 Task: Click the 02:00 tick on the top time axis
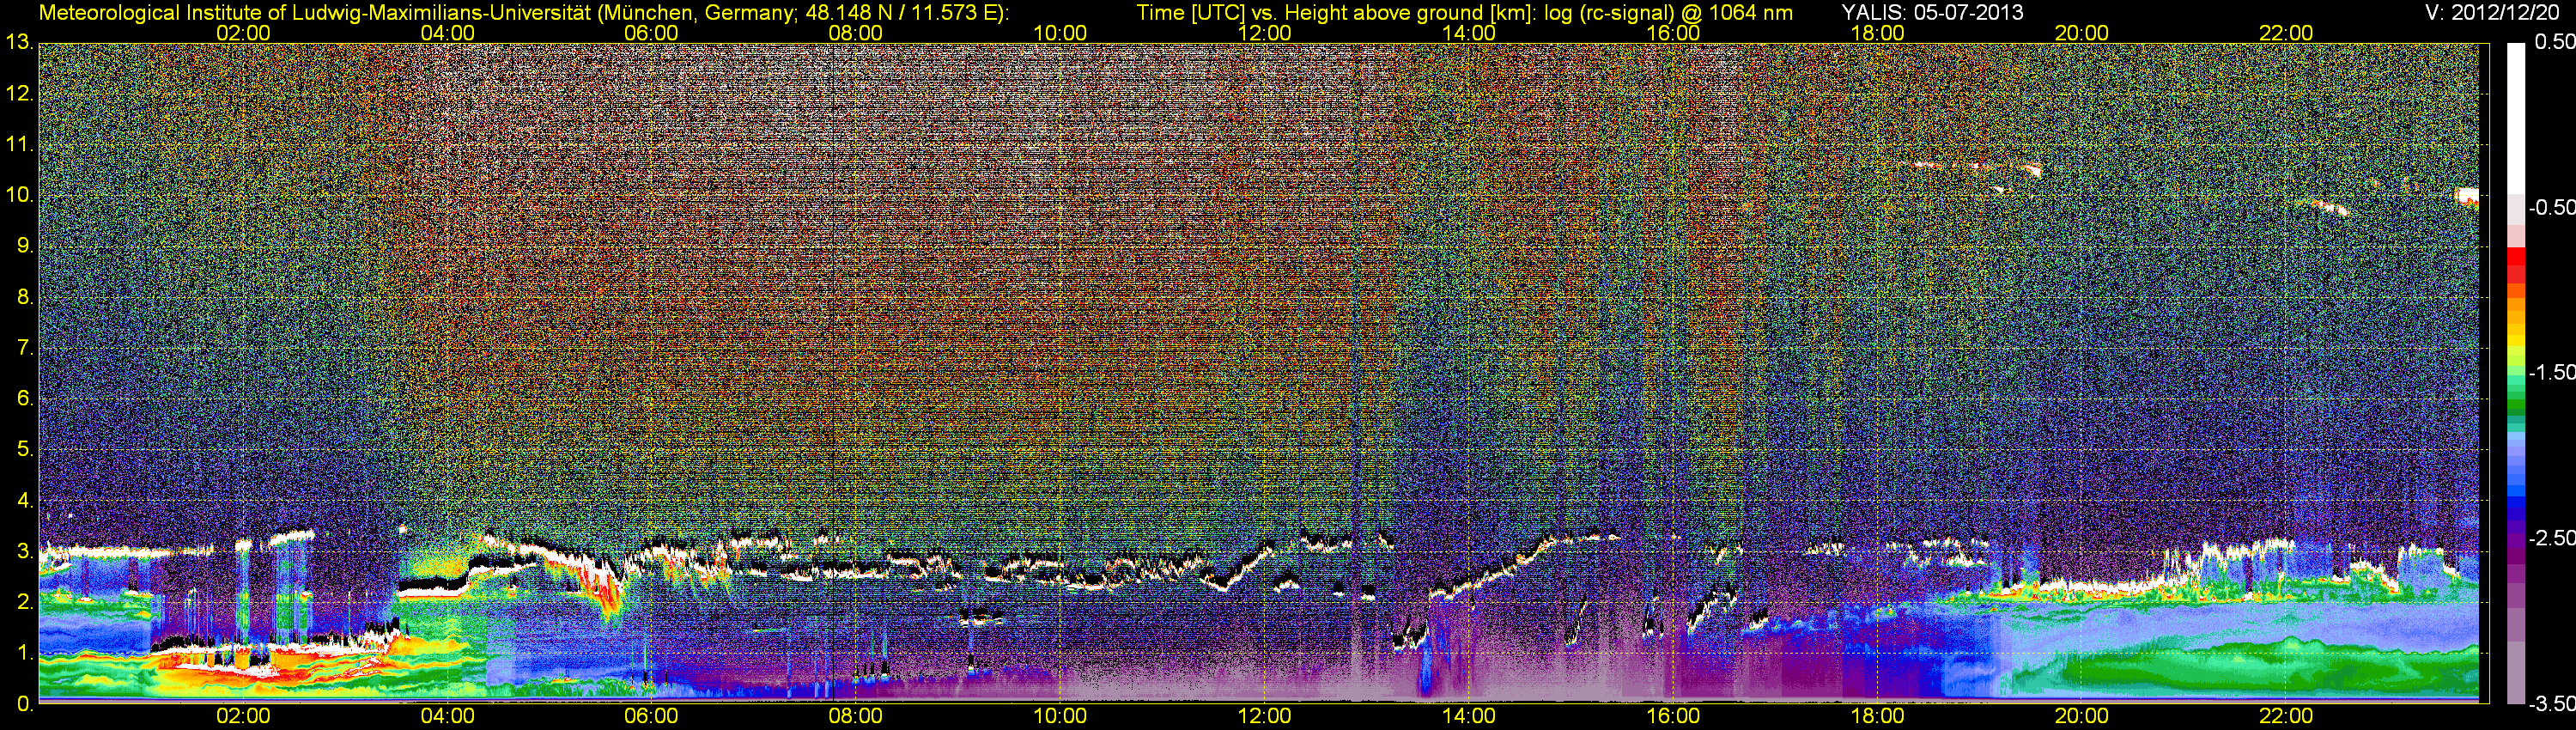pos(243,33)
